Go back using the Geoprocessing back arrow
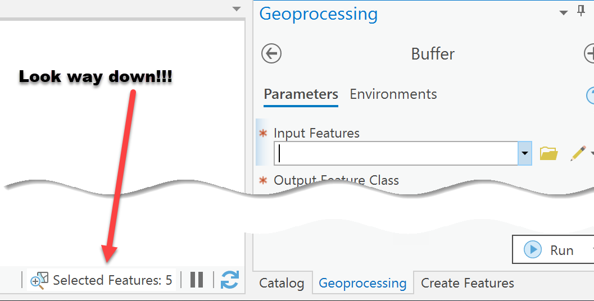 [x=271, y=54]
